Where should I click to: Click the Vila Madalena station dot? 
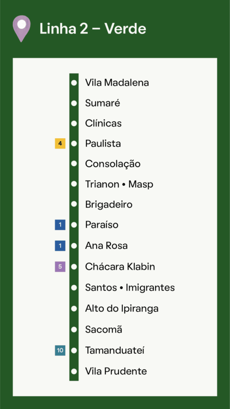[74, 83]
